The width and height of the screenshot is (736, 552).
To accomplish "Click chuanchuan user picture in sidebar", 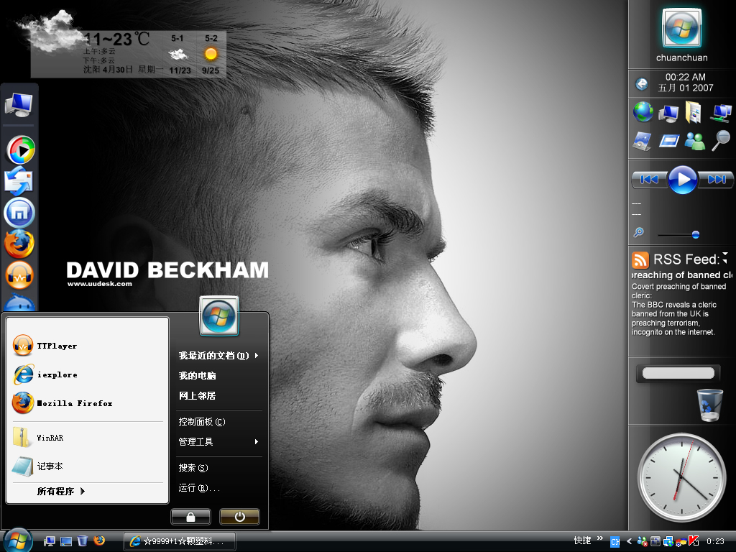I will point(681,29).
